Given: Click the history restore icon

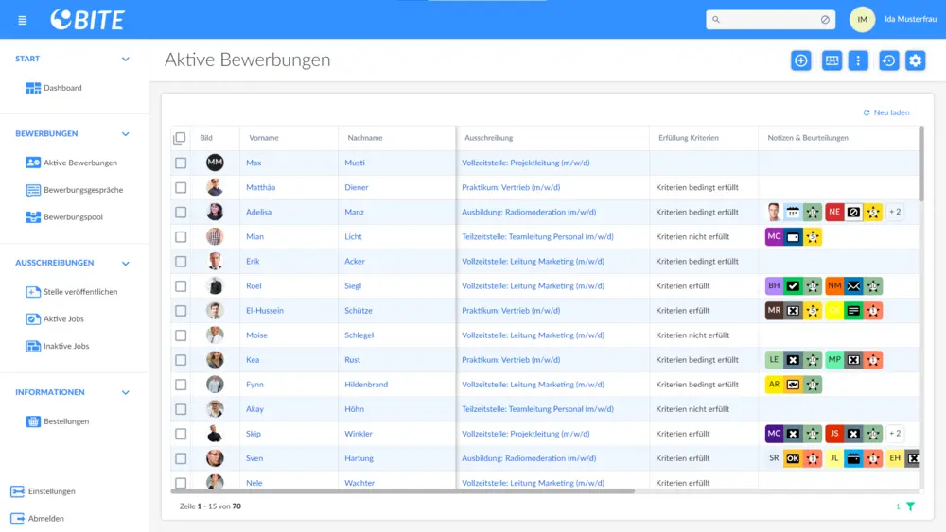Looking at the screenshot, I should pyautogui.click(x=888, y=60).
